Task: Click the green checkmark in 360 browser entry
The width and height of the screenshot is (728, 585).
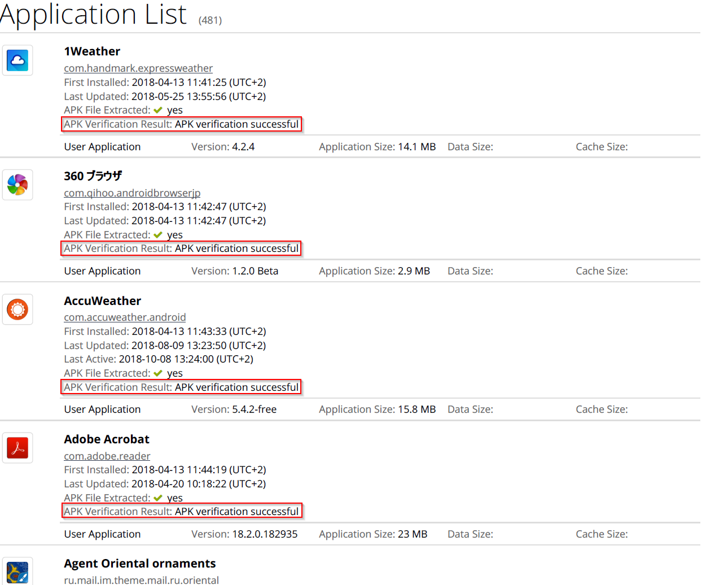Action: pos(158,235)
